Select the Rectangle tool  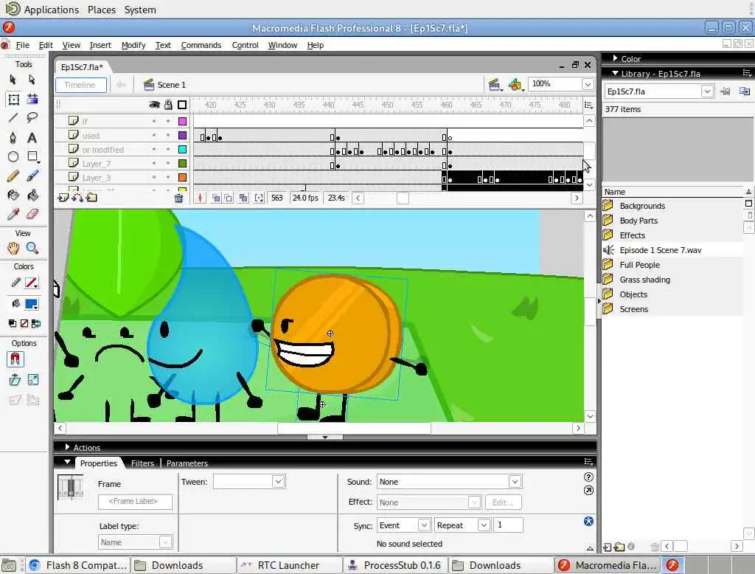pyautogui.click(x=32, y=156)
